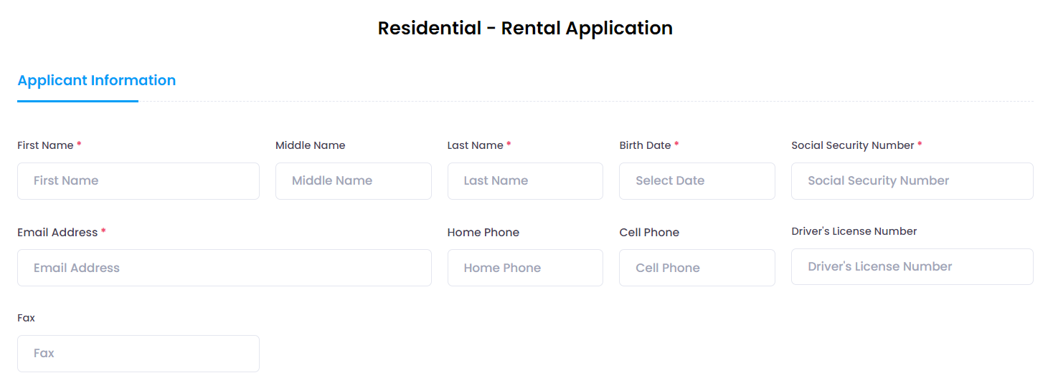Focus the Email Address text field
1053x383 pixels.
coord(224,268)
